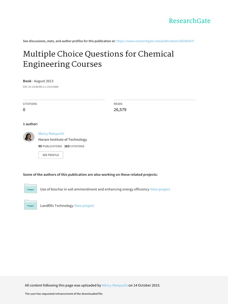Click the 26,579 reads count

[x=120, y=110]
